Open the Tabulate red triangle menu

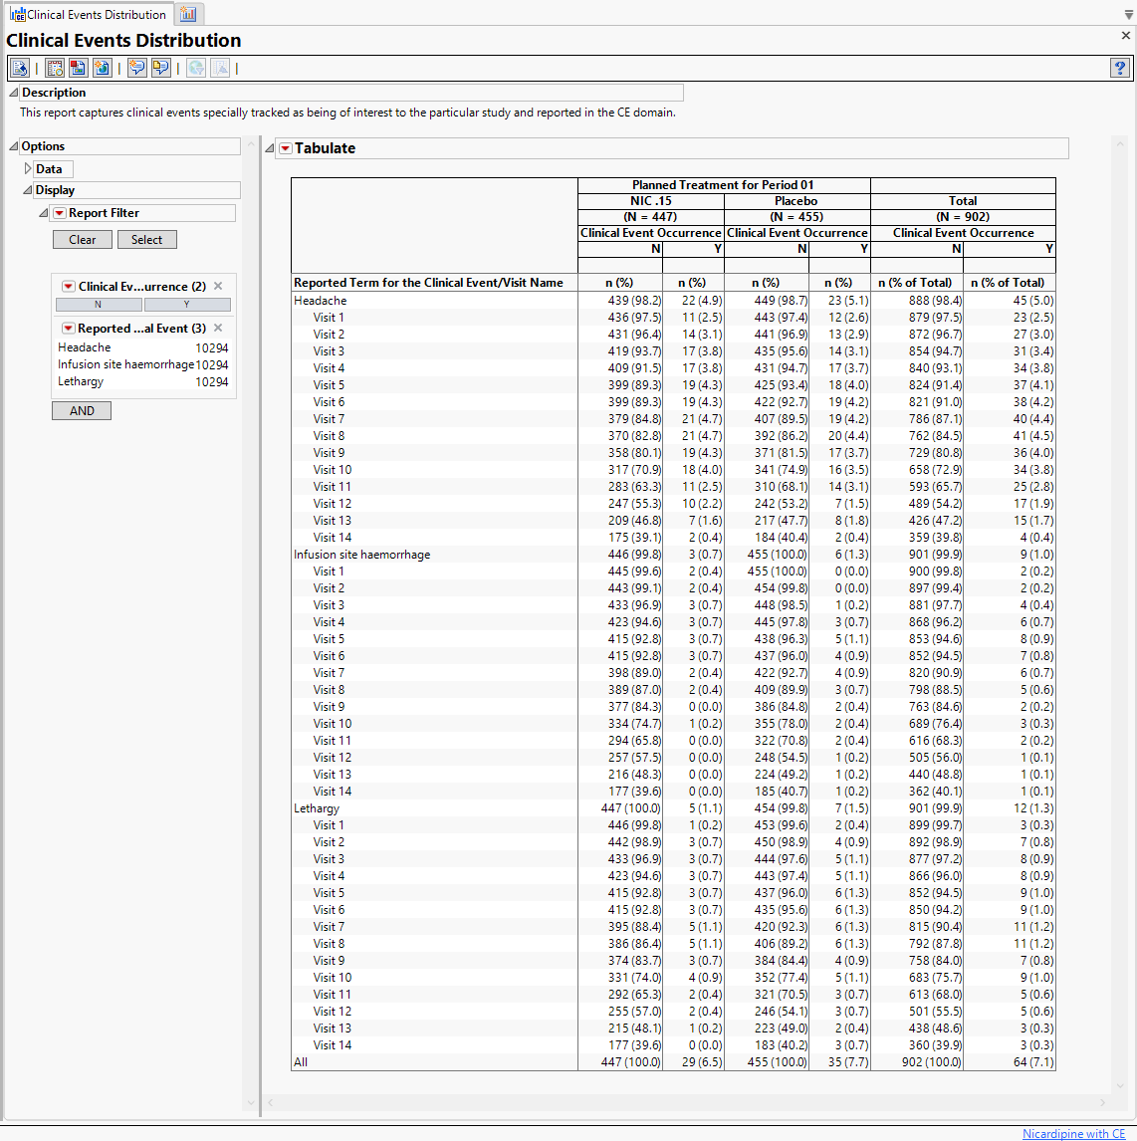click(286, 148)
